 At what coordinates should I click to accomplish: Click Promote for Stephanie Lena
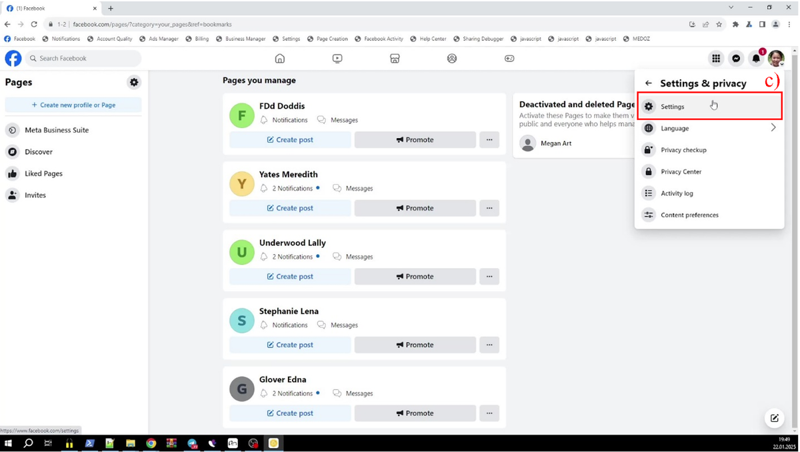[415, 345]
